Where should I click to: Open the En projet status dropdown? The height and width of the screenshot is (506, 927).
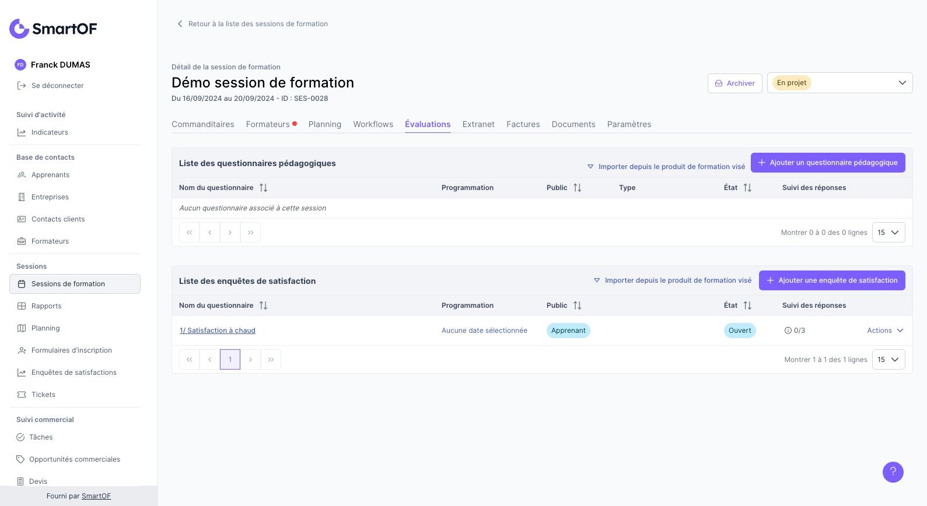(839, 83)
